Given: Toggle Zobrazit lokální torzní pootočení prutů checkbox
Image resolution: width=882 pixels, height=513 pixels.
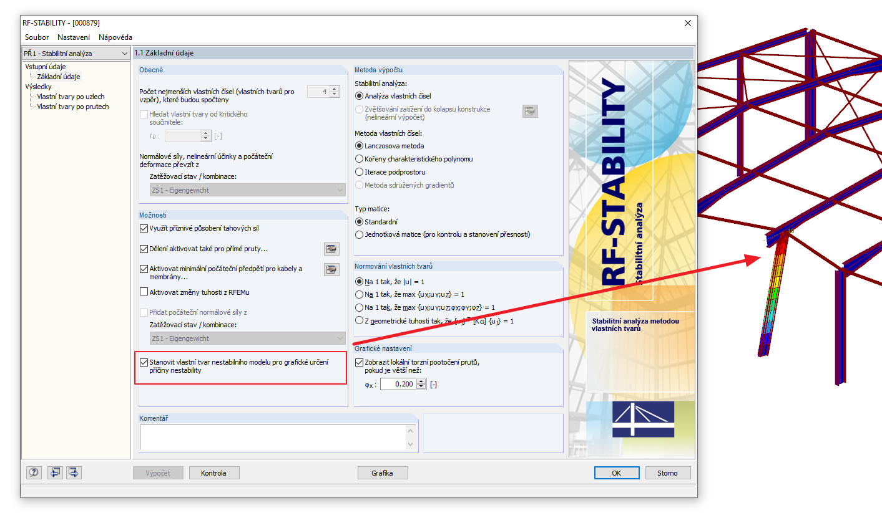Looking at the screenshot, I should (x=359, y=362).
